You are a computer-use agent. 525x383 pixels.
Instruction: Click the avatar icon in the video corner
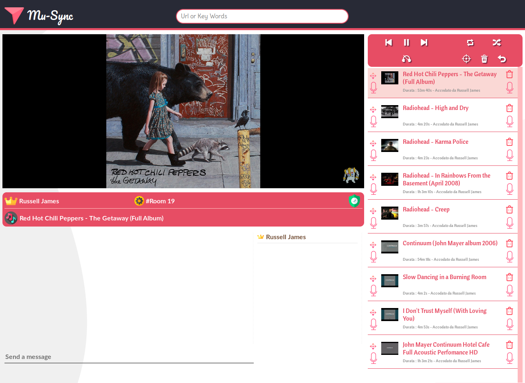351,175
